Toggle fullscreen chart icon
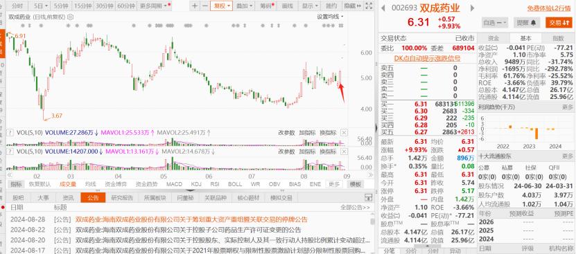This screenshot has height=254, width=576. click(x=369, y=6)
